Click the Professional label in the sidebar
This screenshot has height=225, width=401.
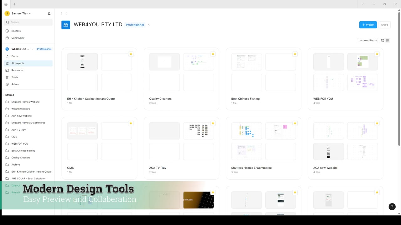click(x=44, y=49)
